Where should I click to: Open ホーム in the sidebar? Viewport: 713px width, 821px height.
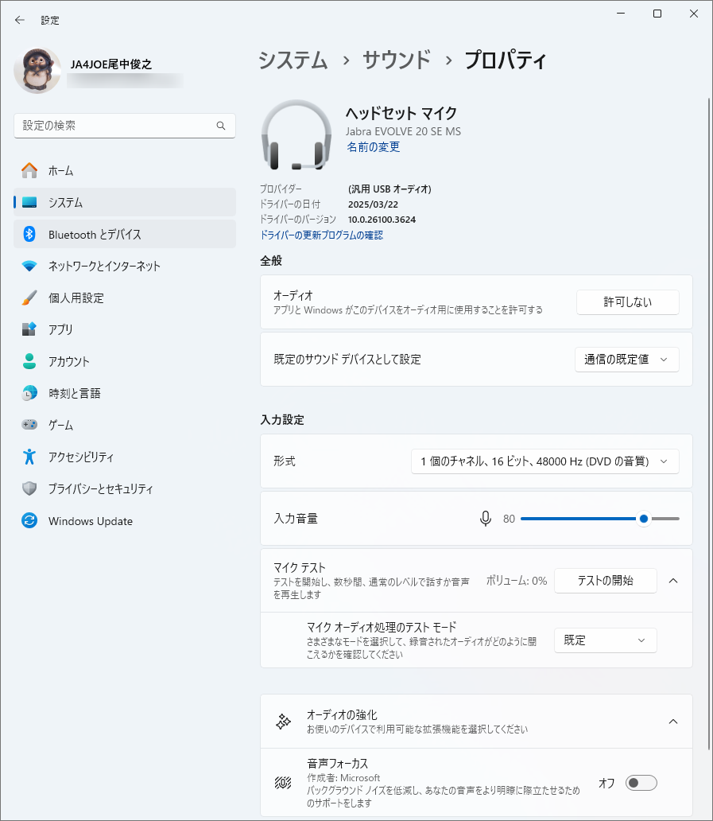point(125,171)
